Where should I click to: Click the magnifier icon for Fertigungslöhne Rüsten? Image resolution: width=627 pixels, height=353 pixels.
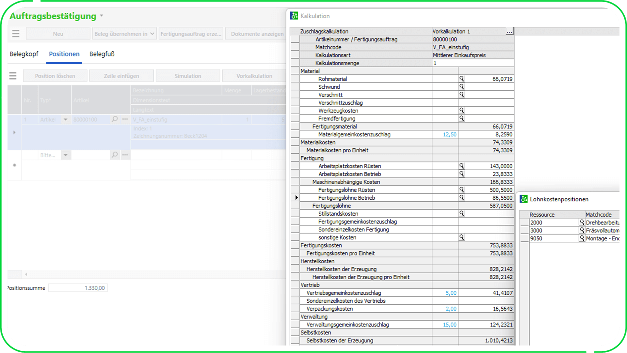pyautogui.click(x=461, y=190)
